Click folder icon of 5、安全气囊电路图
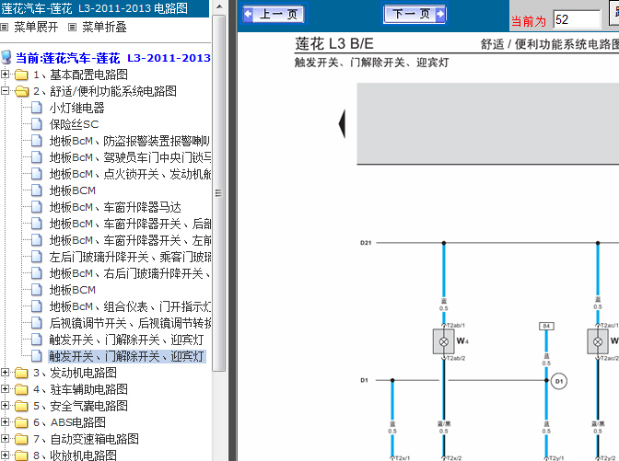619x461 pixels. coord(21,406)
